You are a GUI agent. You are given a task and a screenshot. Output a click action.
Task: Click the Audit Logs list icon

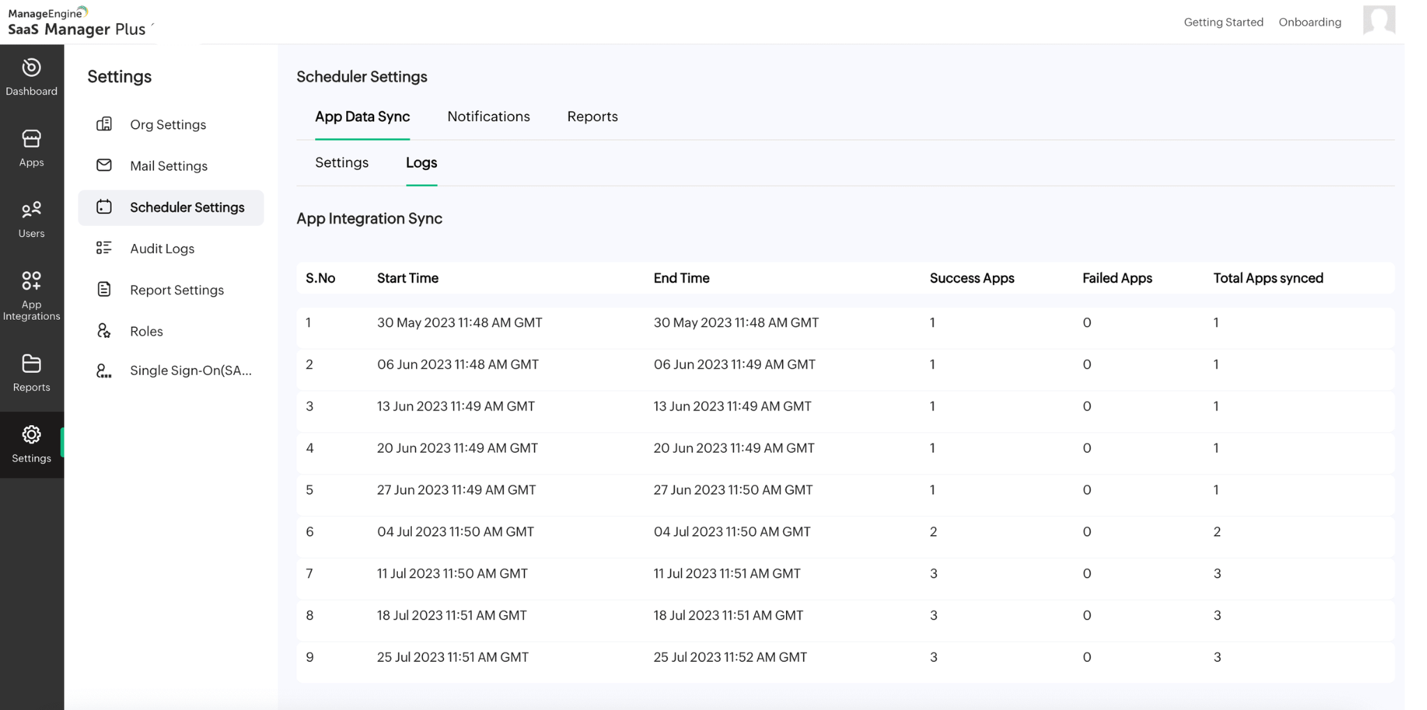tap(104, 248)
